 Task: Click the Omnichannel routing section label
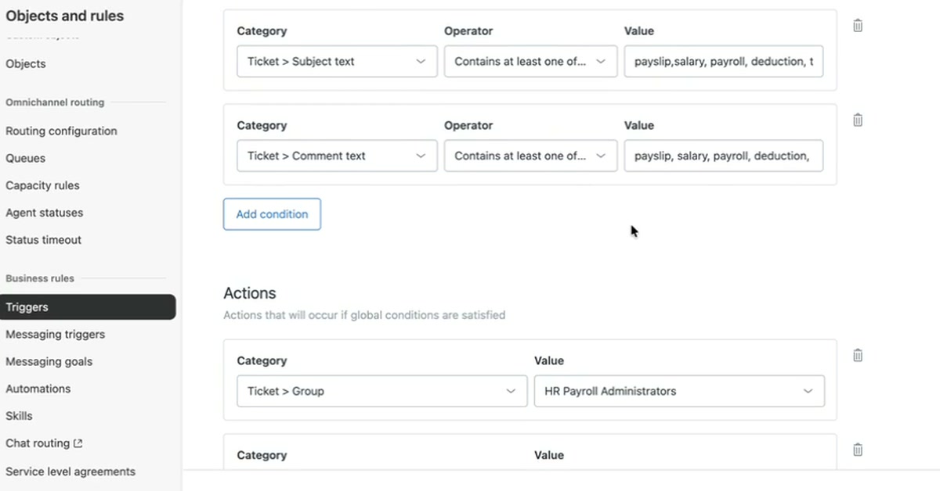click(x=55, y=102)
